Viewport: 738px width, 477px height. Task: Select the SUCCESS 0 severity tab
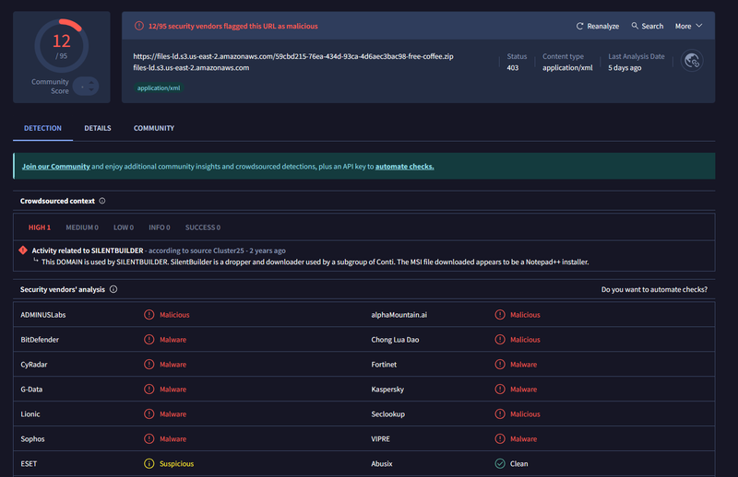(x=203, y=227)
